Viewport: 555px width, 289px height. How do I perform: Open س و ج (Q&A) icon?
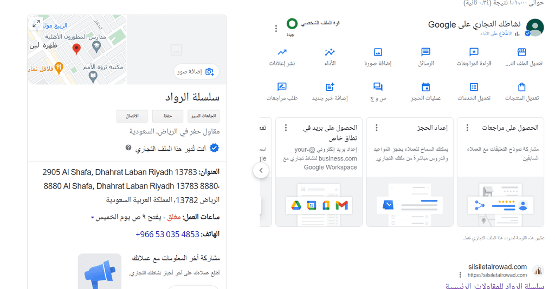(x=378, y=87)
